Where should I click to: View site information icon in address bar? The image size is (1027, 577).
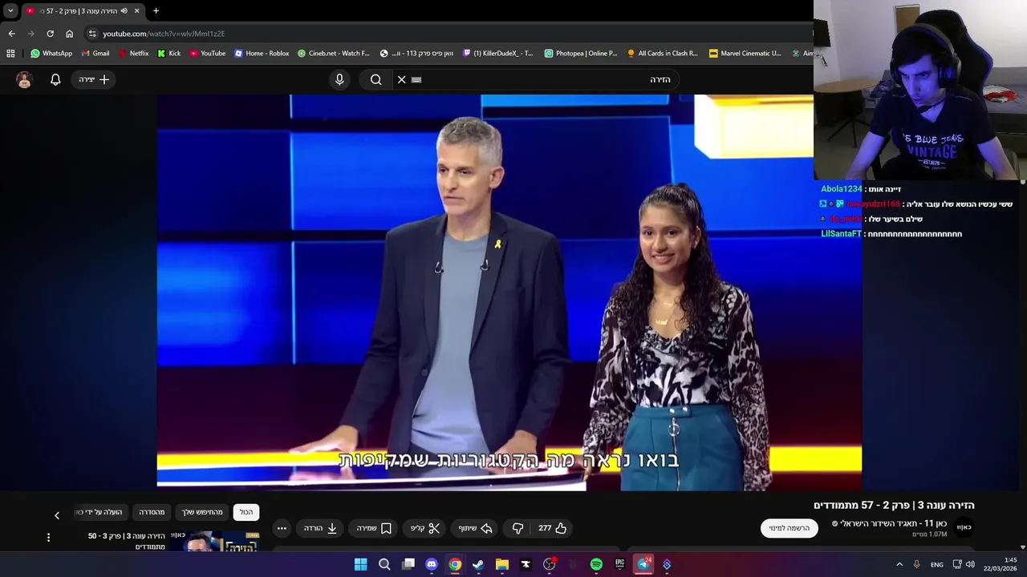[x=92, y=34]
